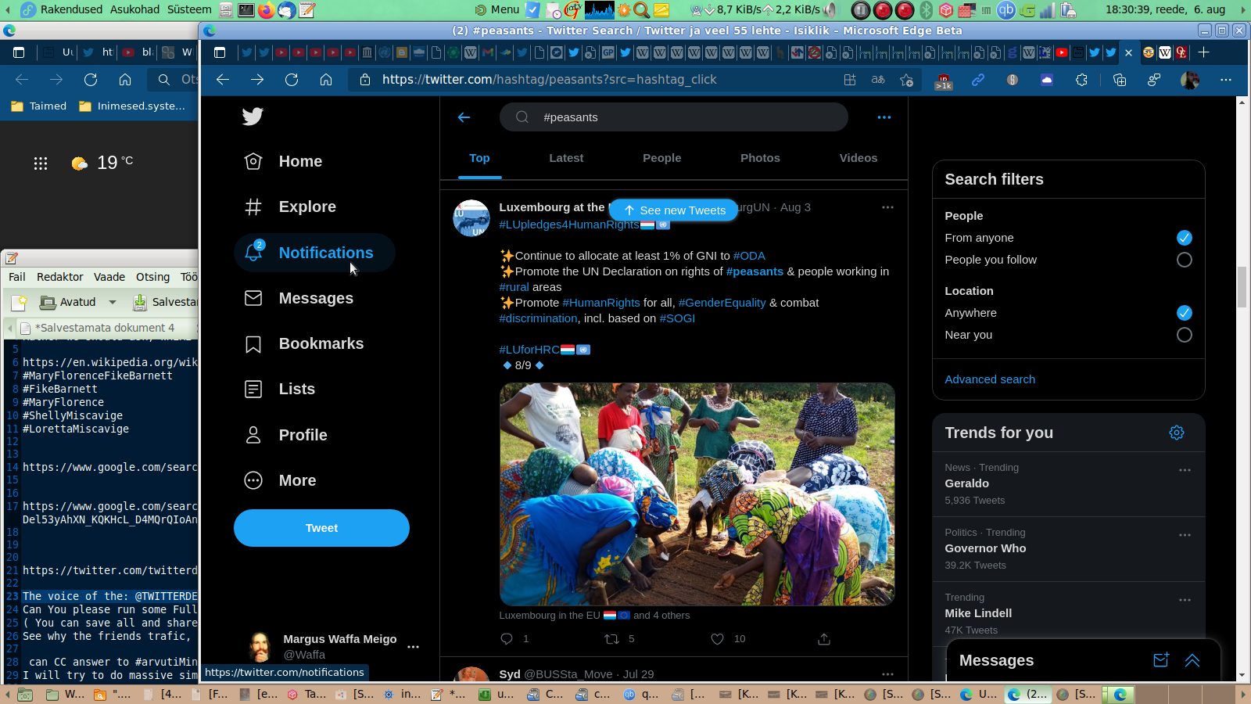1251x704 pixels.
Task: Switch to the Photos tab
Action: tap(760, 158)
